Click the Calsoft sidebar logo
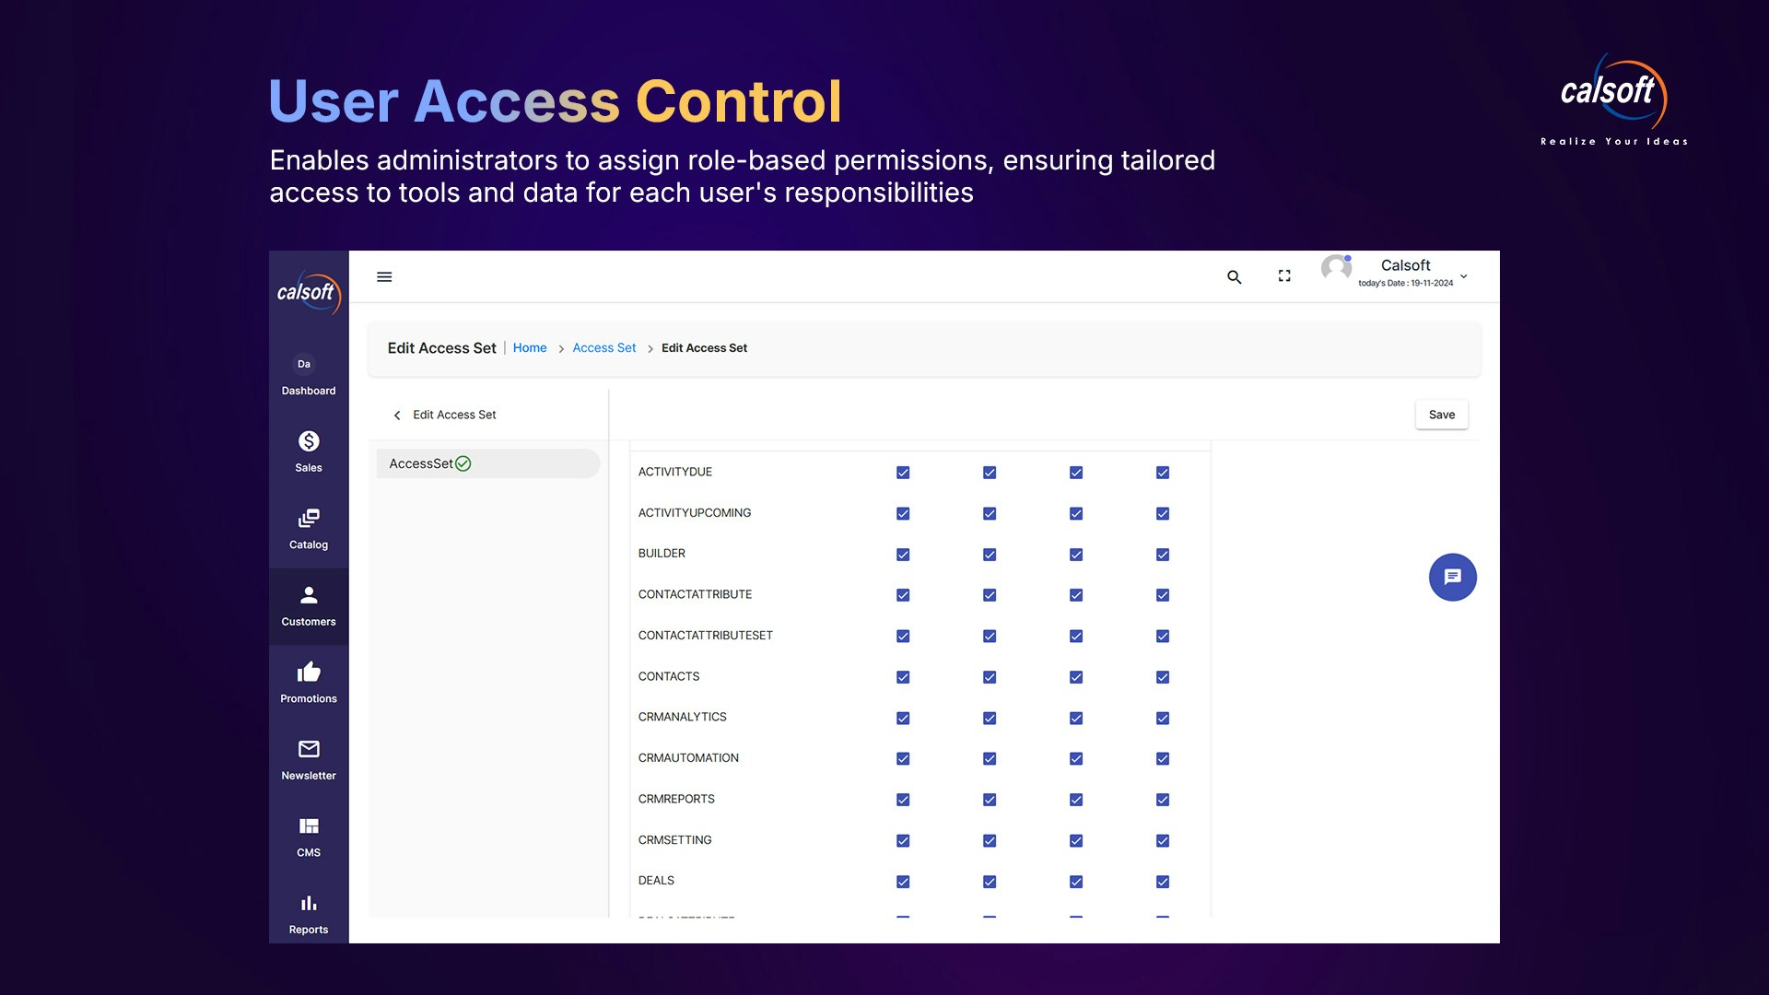 point(309,293)
